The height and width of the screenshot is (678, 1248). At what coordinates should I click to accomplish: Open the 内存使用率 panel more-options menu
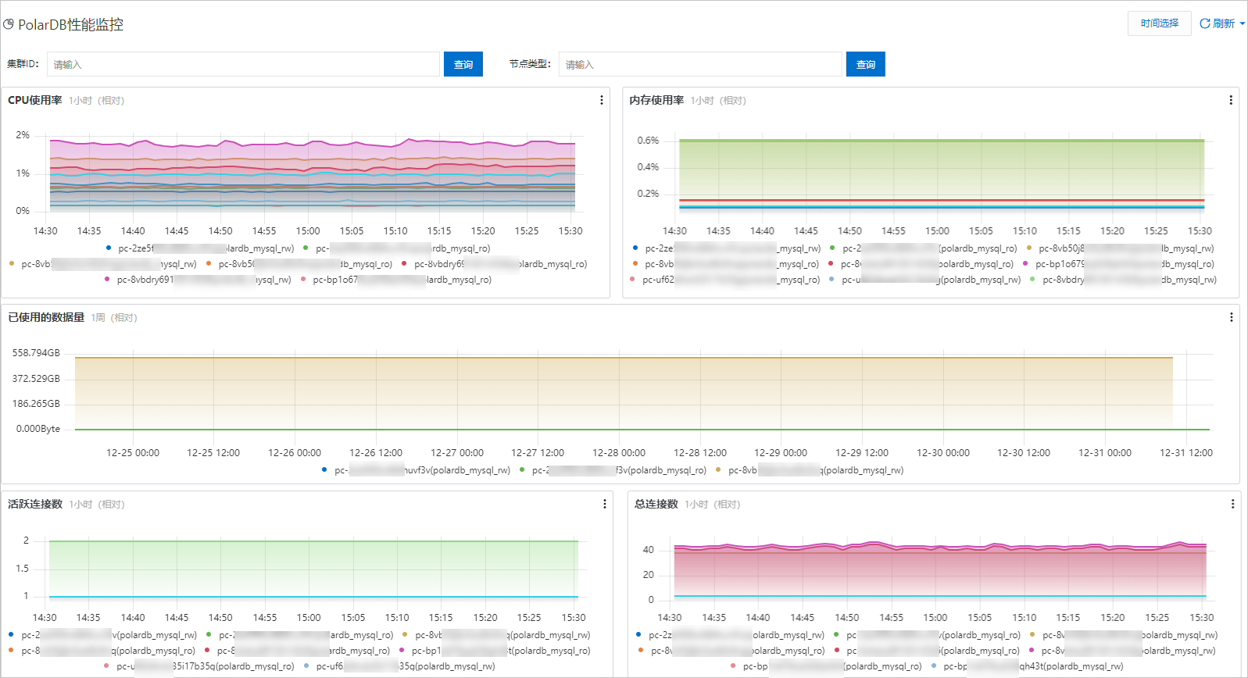[1231, 100]
